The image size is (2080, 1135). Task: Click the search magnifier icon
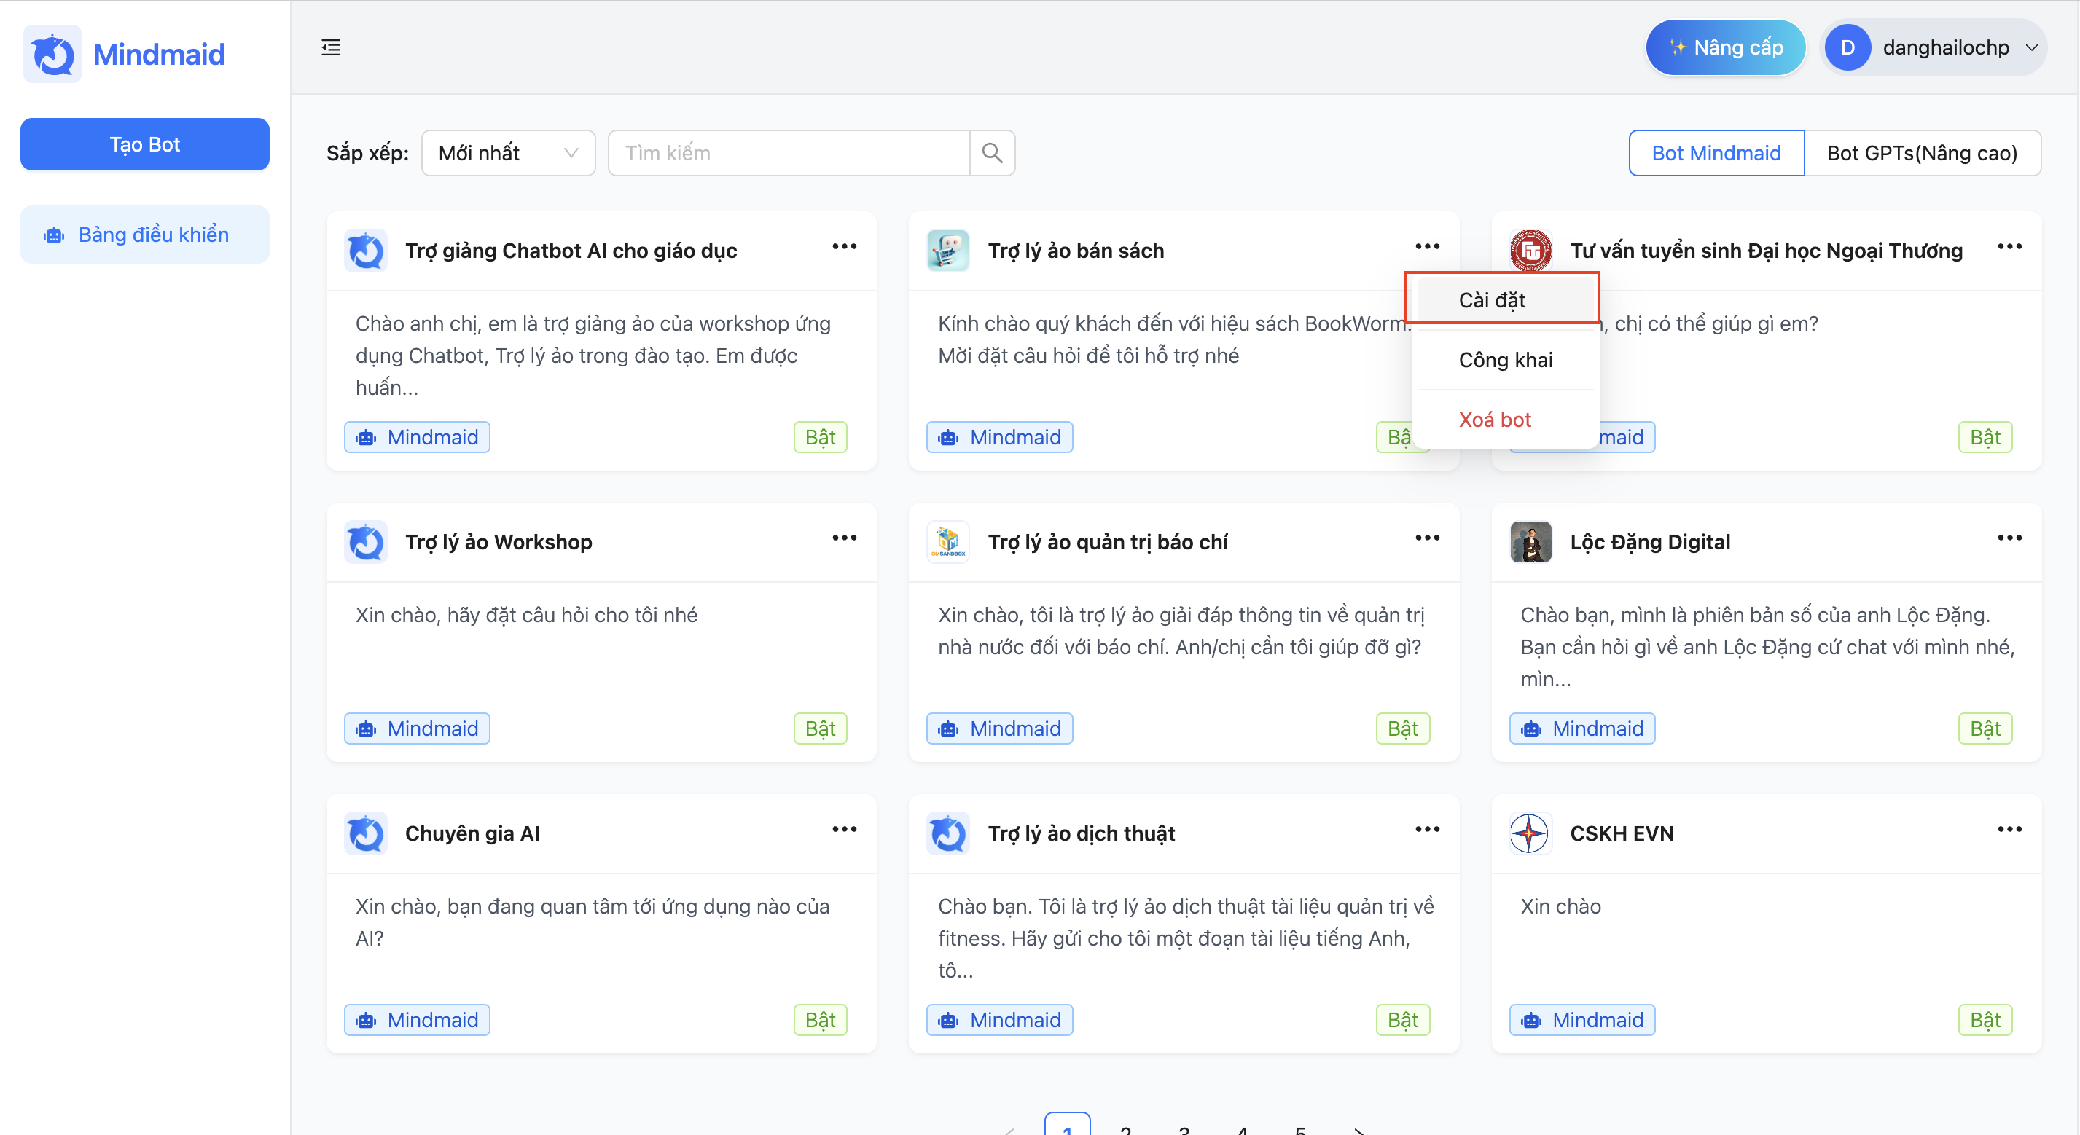click(992, 152)
